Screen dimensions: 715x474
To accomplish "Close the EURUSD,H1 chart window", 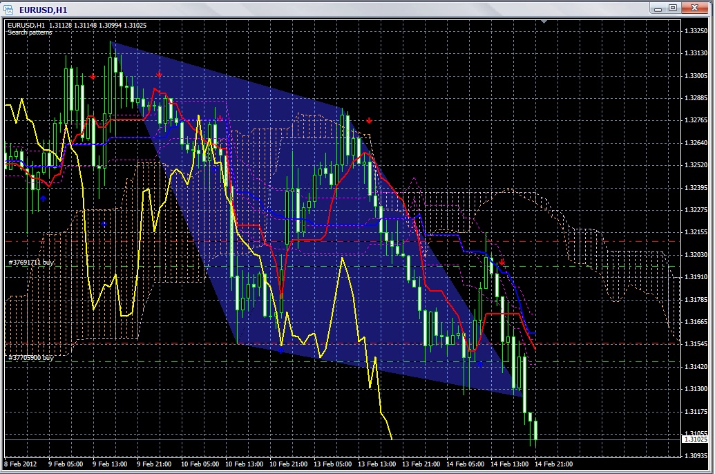I will coord(696,8).
